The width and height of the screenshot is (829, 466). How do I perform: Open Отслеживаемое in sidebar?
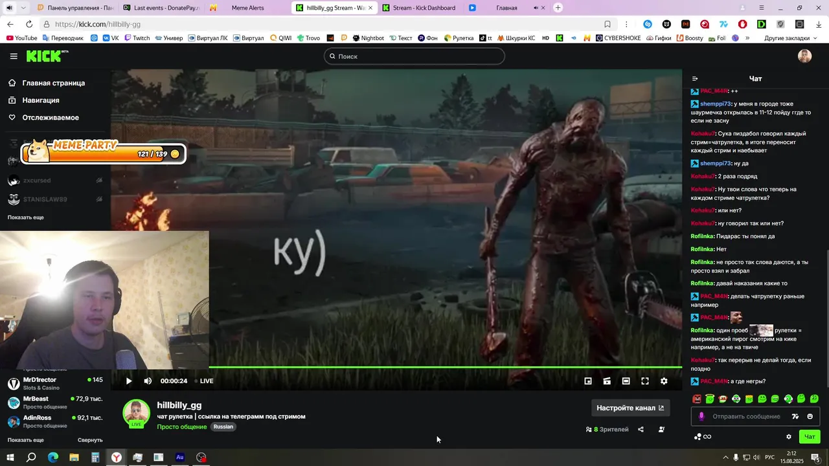(x=50, y=118)
